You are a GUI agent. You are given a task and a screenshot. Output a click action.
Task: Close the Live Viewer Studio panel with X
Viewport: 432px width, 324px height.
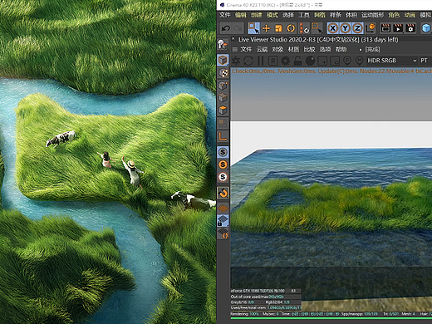233,39
